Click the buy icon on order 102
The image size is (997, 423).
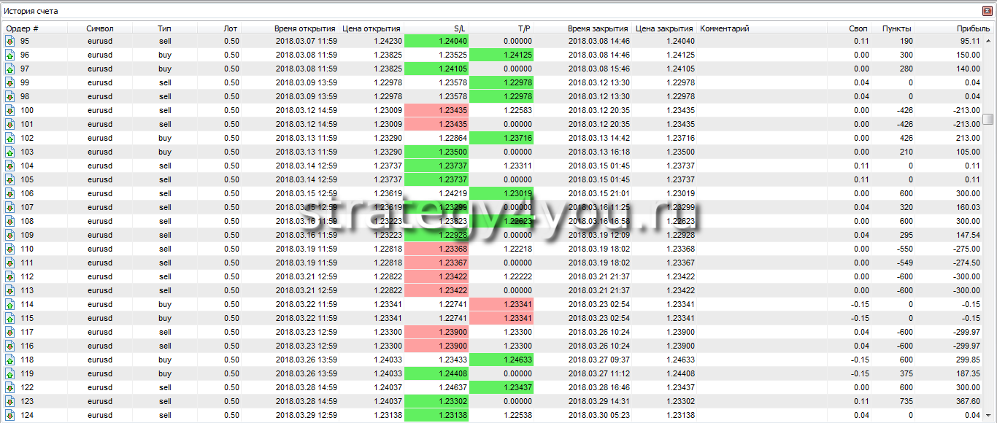[x=10, y=138]
